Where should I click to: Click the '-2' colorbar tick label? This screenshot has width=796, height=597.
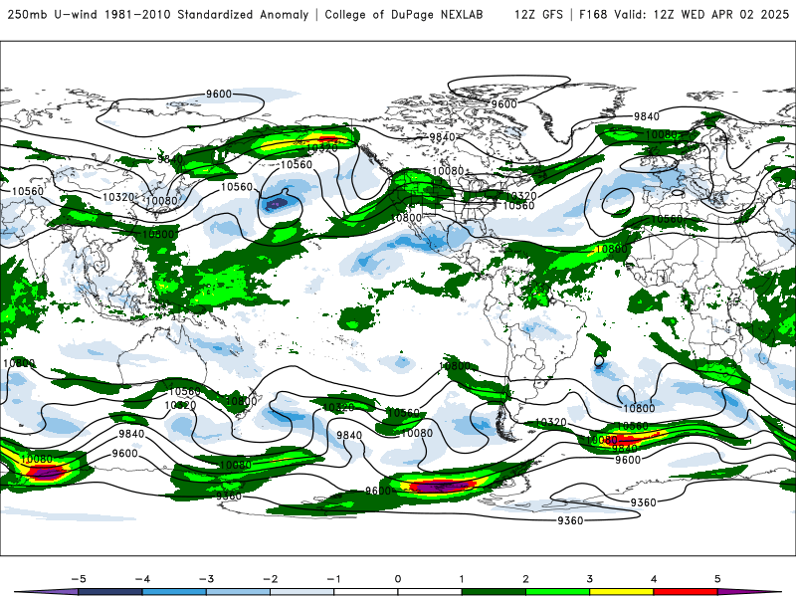[x=270, y=579]
